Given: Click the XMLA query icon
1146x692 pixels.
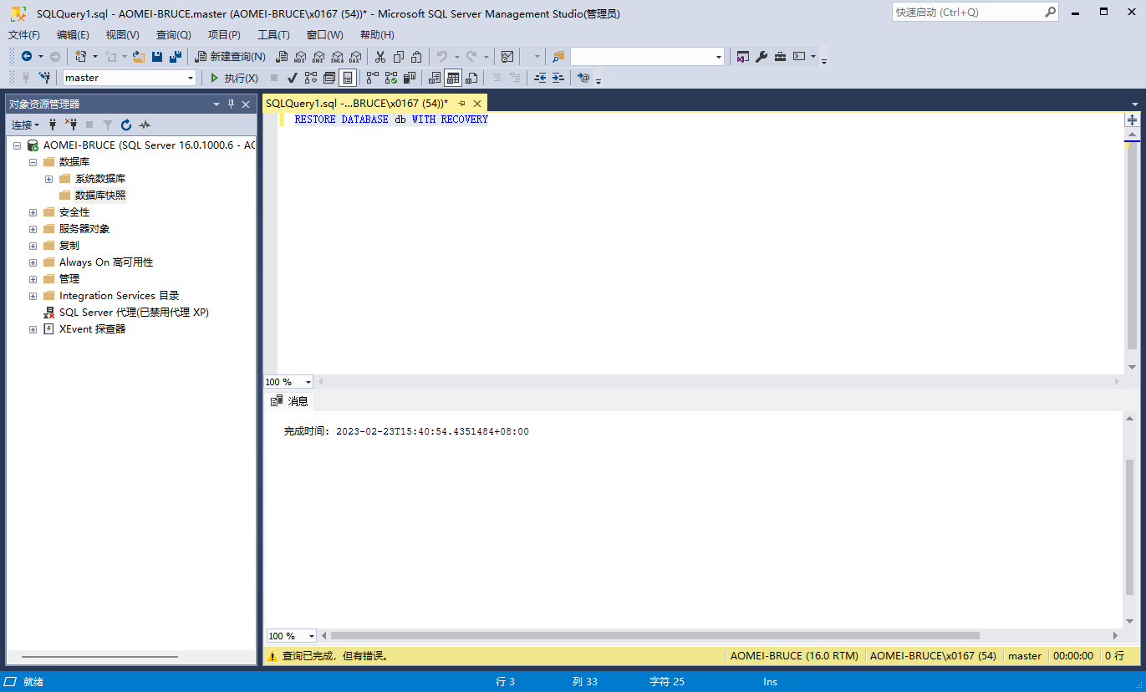Looking at the screenshot, I should pyautogui.click(x=336, y=57).
